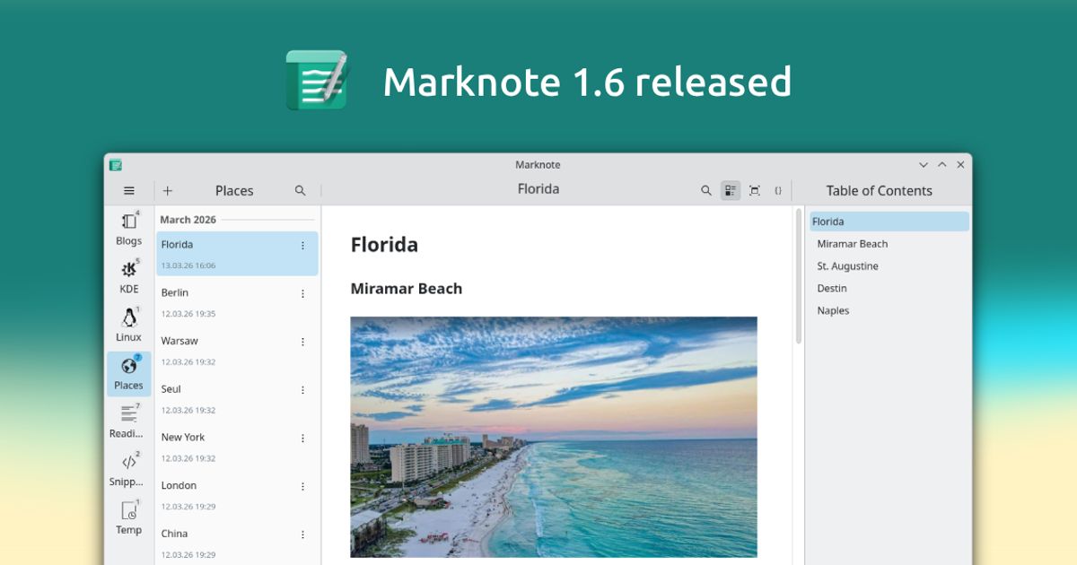Open options menu for Warsaw note
Image resolution: width=1077 pixels, height=565 pixels.
[x=302, y=343]
